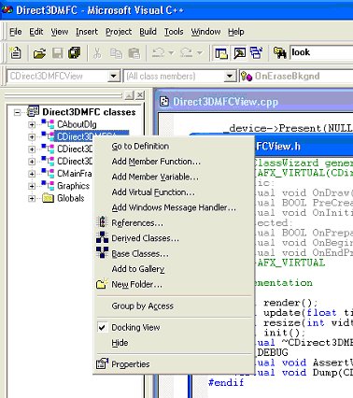Click the Open file folder icon
Viewport: 353px width, 398px height.
[x=39, y=53]
